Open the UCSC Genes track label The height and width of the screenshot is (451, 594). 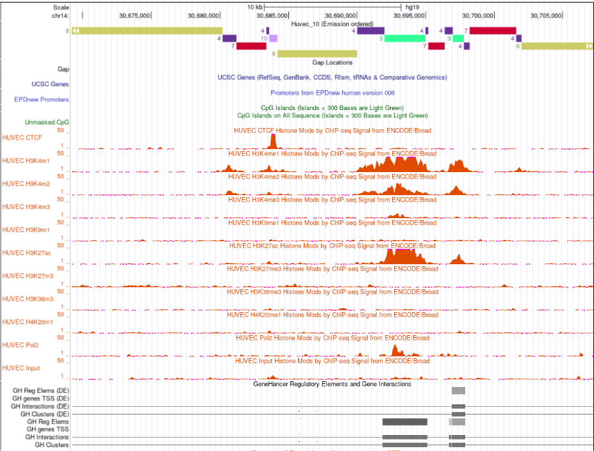point(50,84)
